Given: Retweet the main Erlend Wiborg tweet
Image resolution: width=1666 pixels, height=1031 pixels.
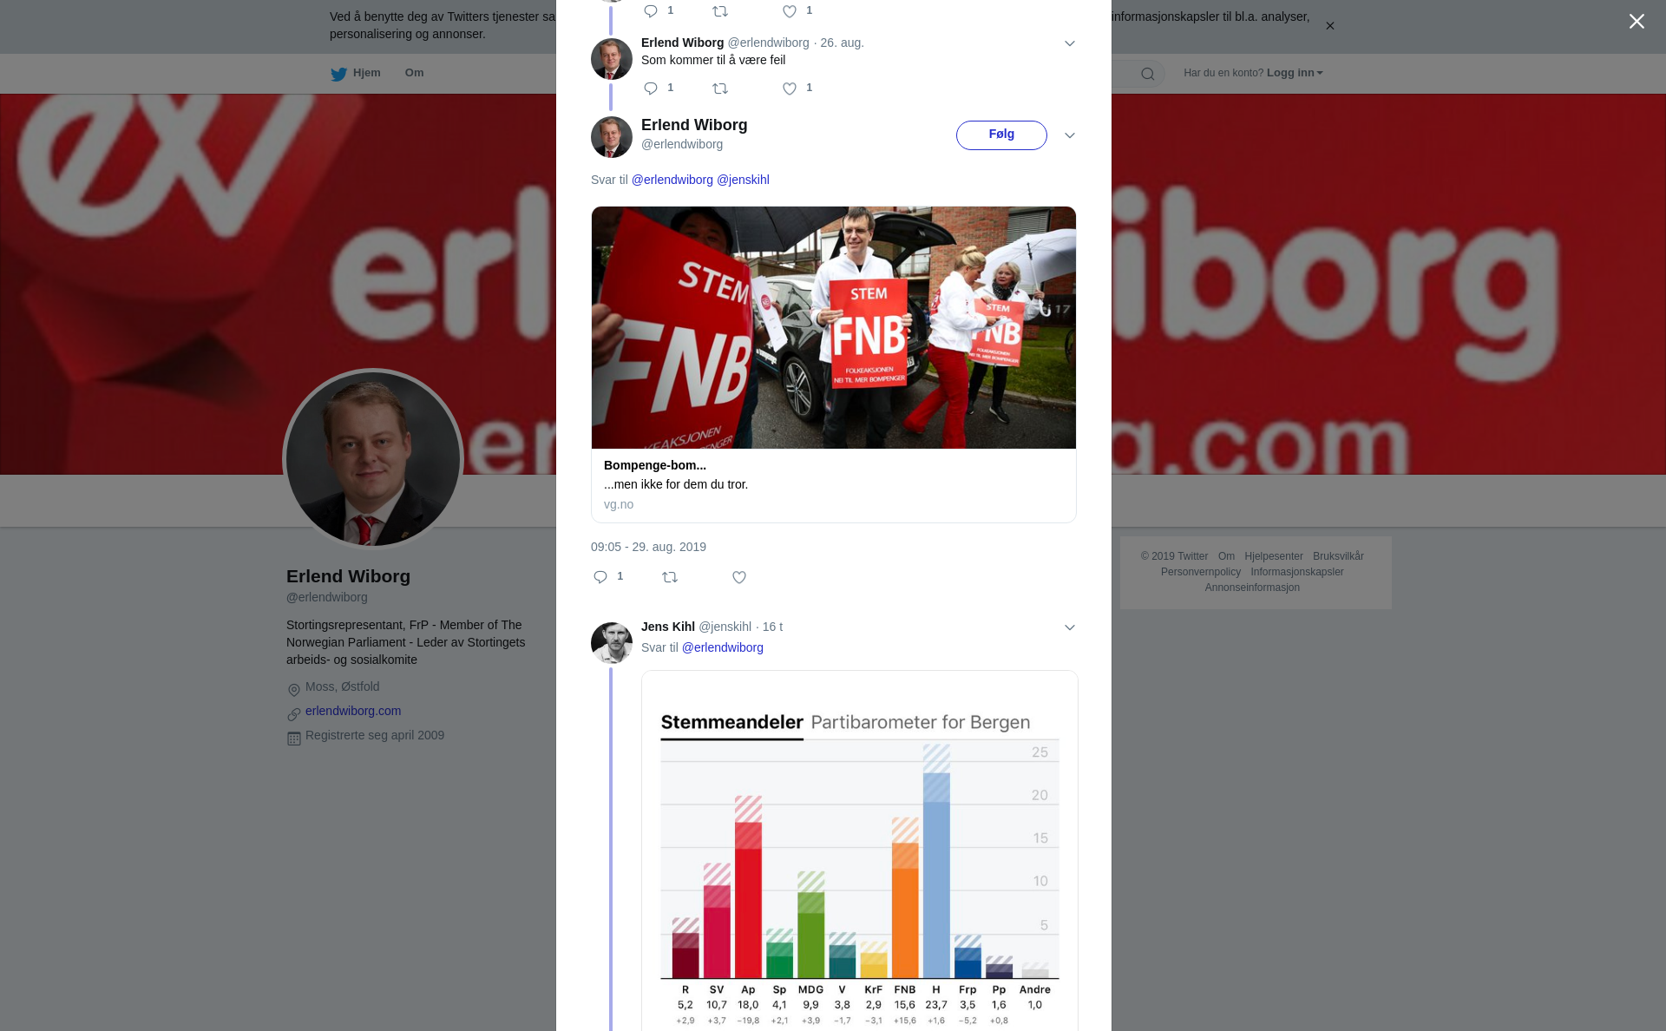Looking at the screenshot, I should tap(670, 577).
